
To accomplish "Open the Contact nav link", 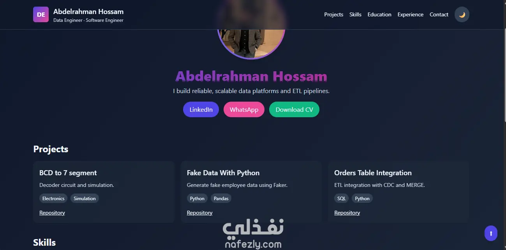I will (439, 14).
